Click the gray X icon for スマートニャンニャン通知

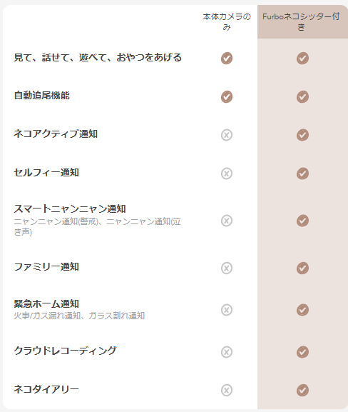point(227,221)
